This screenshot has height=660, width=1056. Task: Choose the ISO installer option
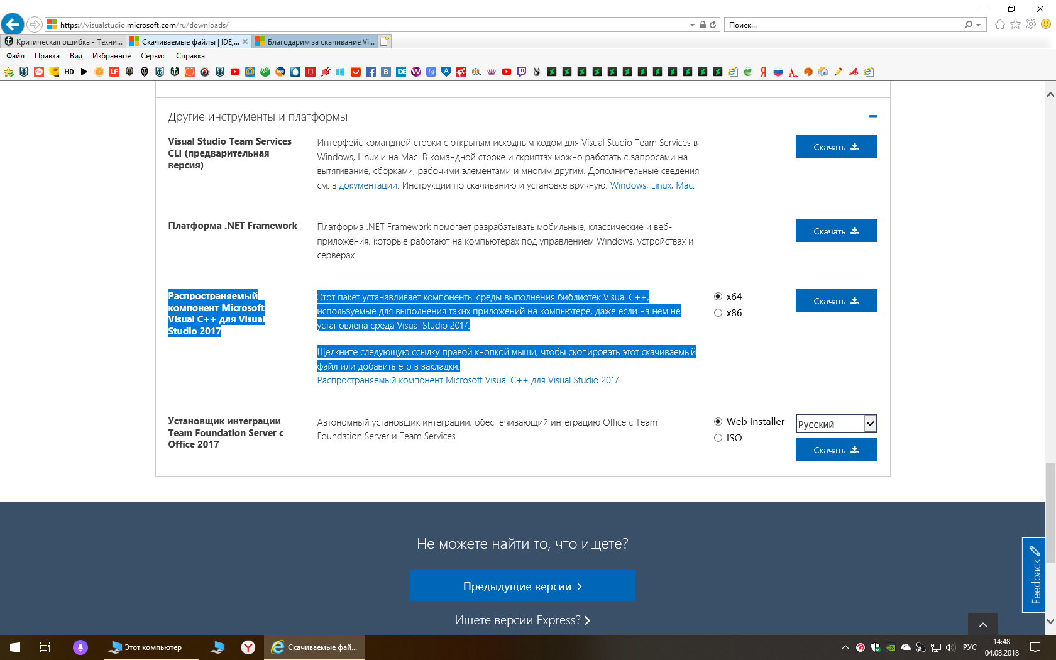point(718,438)
